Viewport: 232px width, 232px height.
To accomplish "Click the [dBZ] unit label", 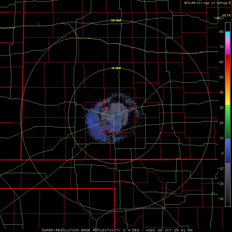I will click(219, 18).
